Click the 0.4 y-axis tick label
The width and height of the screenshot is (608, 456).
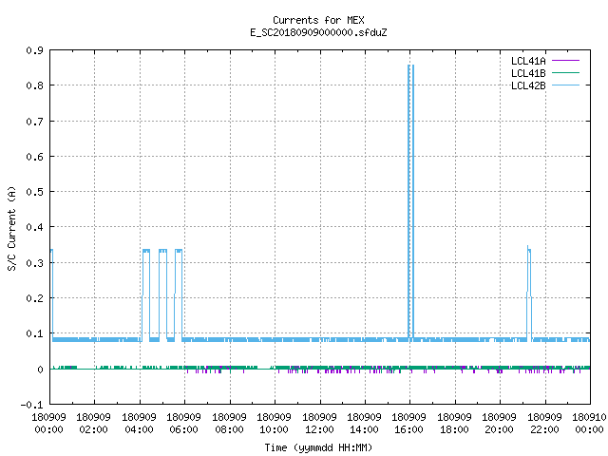34,227
